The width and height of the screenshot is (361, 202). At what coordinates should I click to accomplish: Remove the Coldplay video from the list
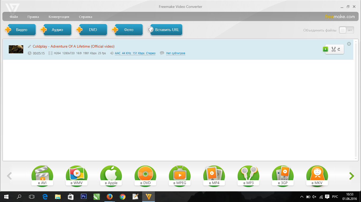349,44
